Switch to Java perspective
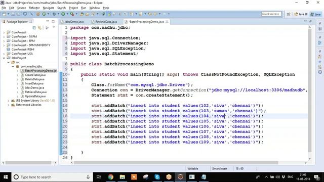 (x=316, y=14)
